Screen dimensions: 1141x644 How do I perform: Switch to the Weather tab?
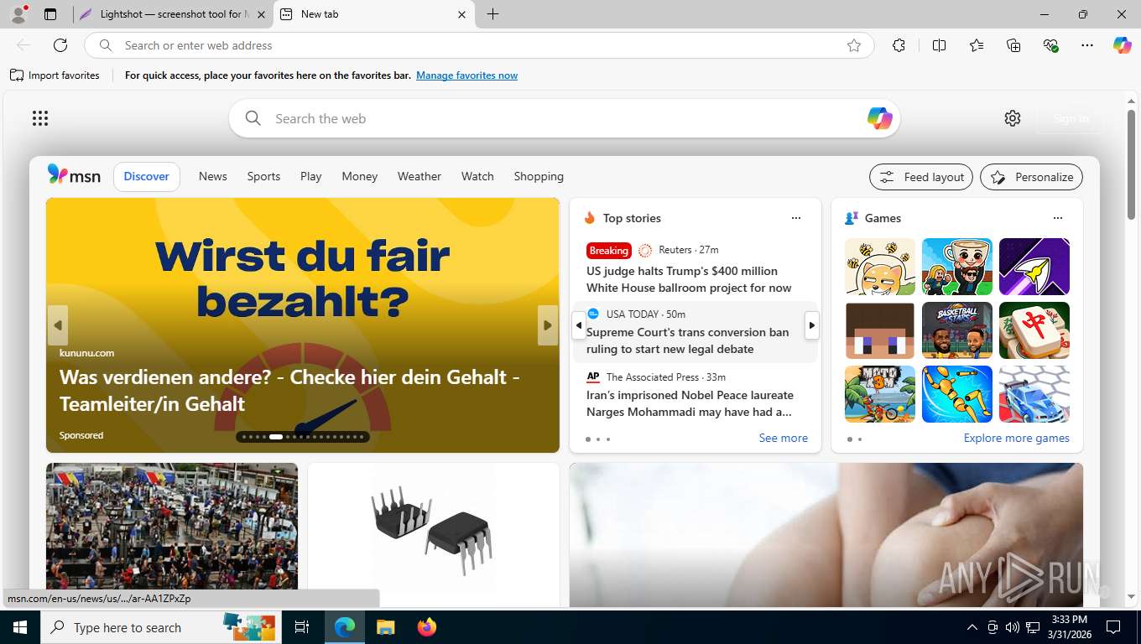(x=419, y=176)
